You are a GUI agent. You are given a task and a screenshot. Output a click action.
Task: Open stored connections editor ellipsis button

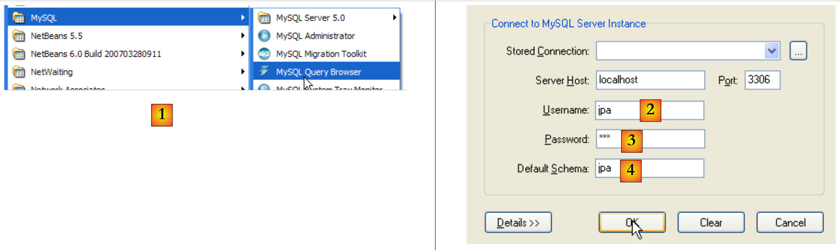pyautogui.click(x=798, y=51)
